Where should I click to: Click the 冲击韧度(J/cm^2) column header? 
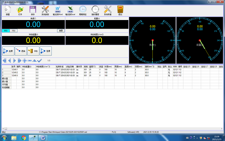click(46, 67)
